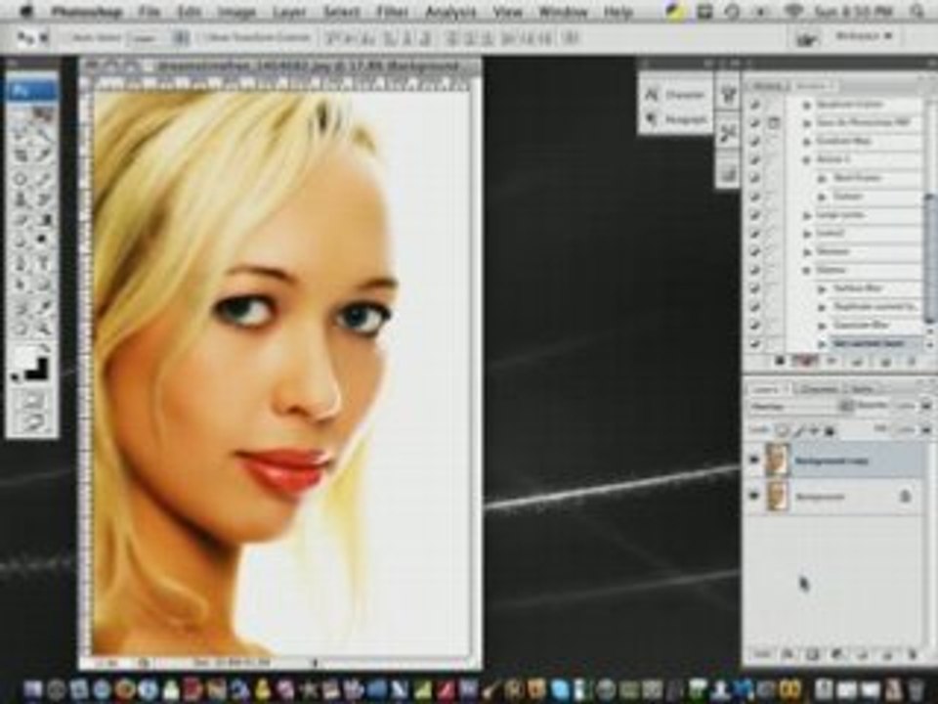The image size is (938, 704).
Task: Open Finder from the Dock
Action: click(x=33, y=688)
